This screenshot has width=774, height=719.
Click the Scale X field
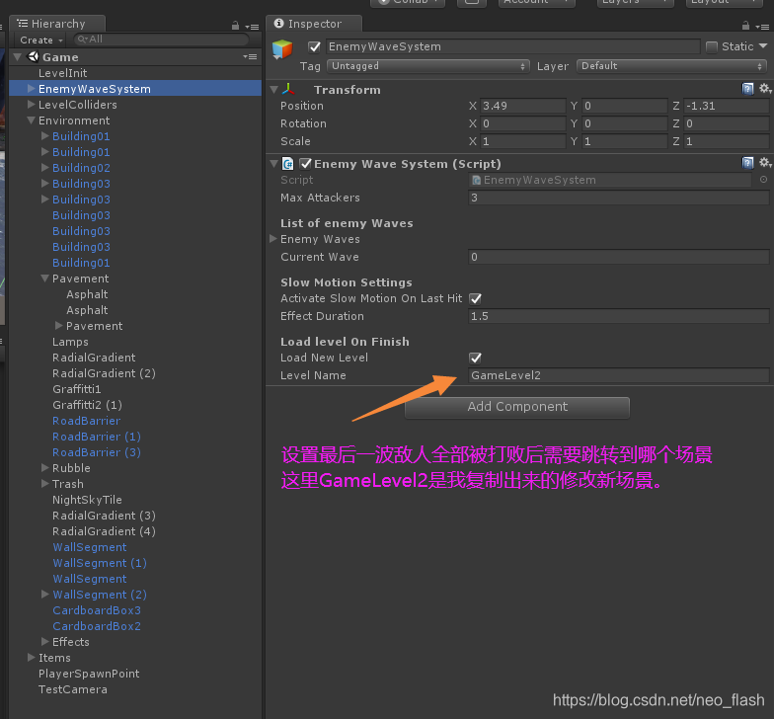(523, 142)
